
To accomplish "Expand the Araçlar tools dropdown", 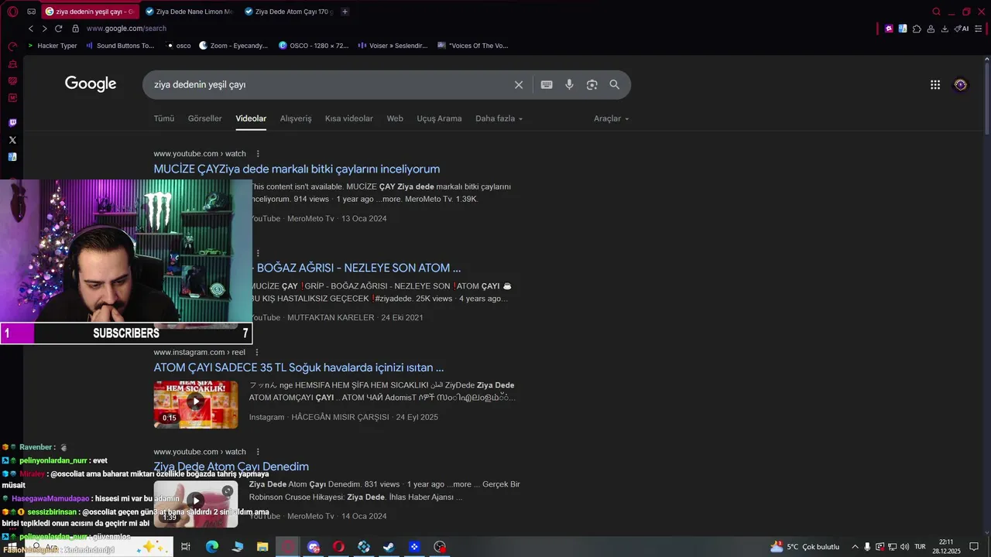I will [x=611, y=118].
